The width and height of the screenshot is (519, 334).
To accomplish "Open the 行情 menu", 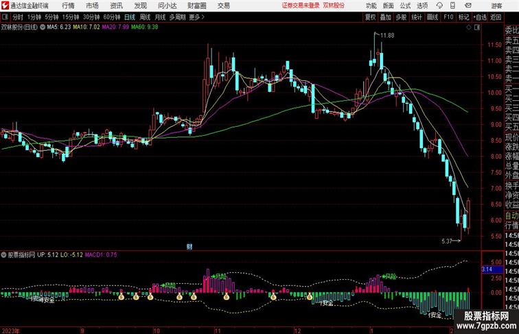I will [x=68, y=5].
